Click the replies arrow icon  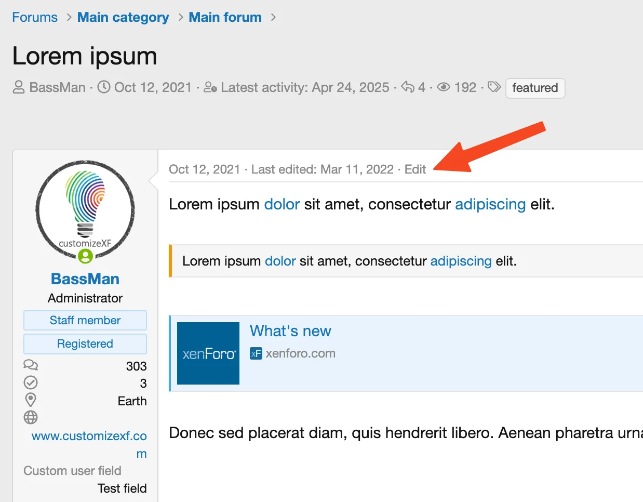408,87
